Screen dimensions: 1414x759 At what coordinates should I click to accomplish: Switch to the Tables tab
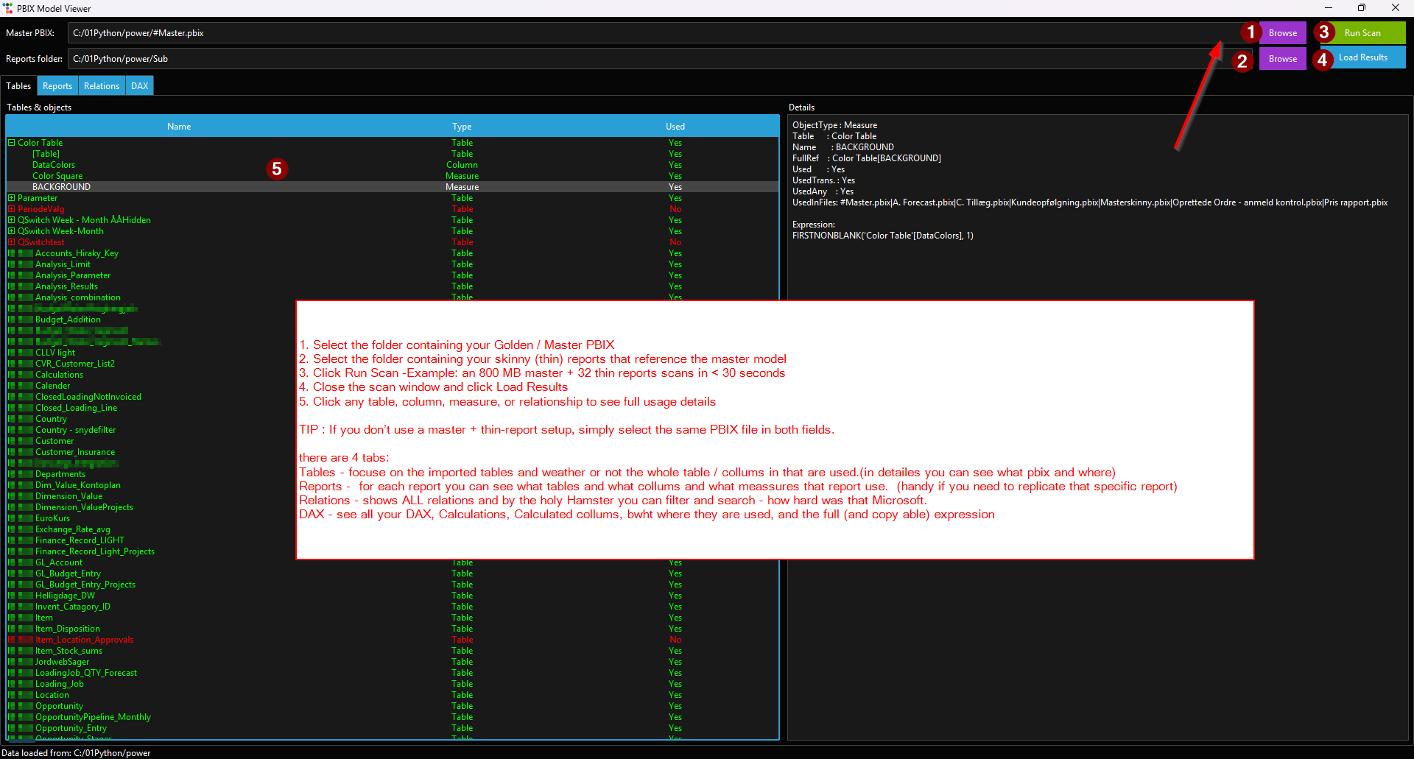(x=18, y=86)
